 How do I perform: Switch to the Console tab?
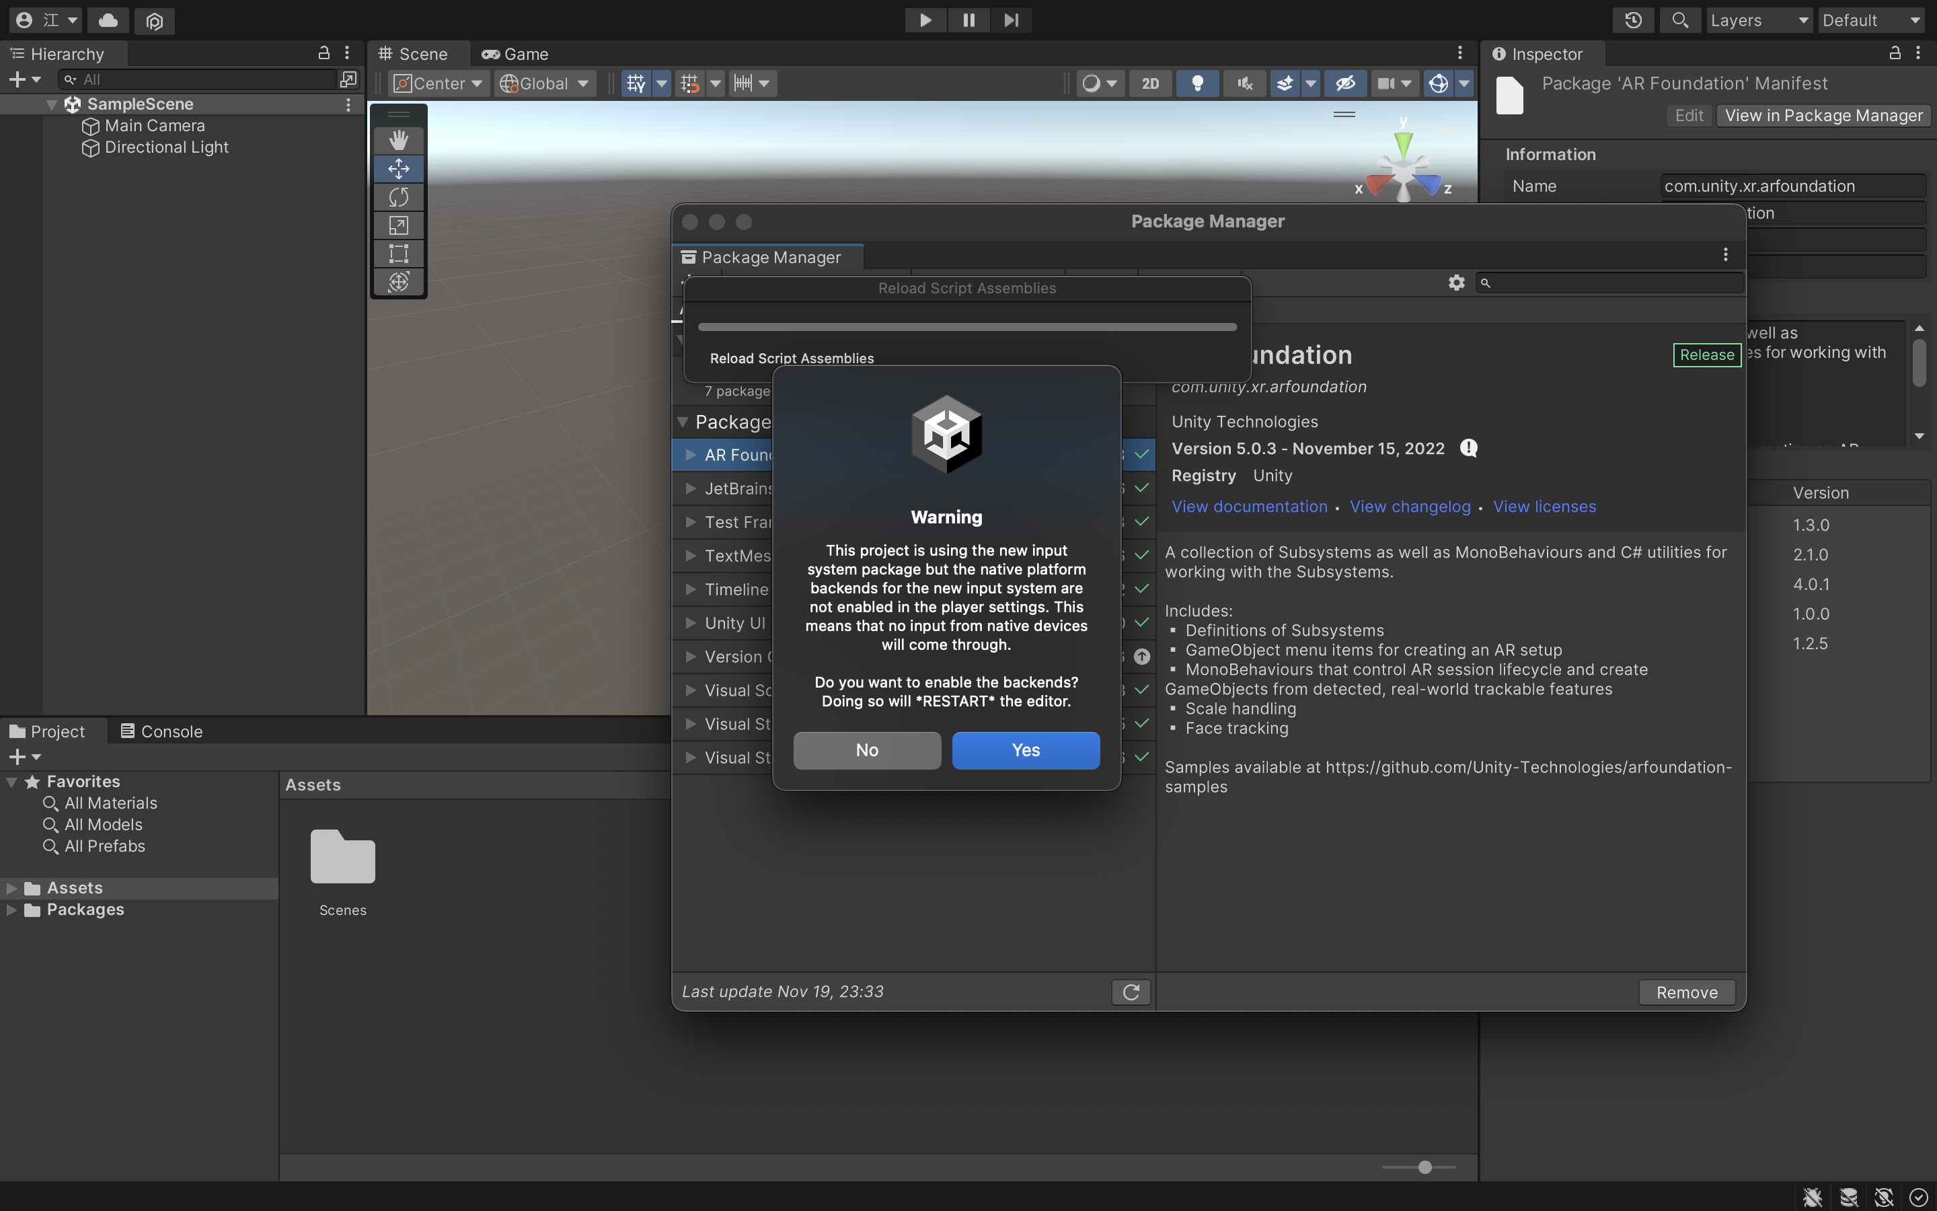pyautogui.click(x=161, y=731)
